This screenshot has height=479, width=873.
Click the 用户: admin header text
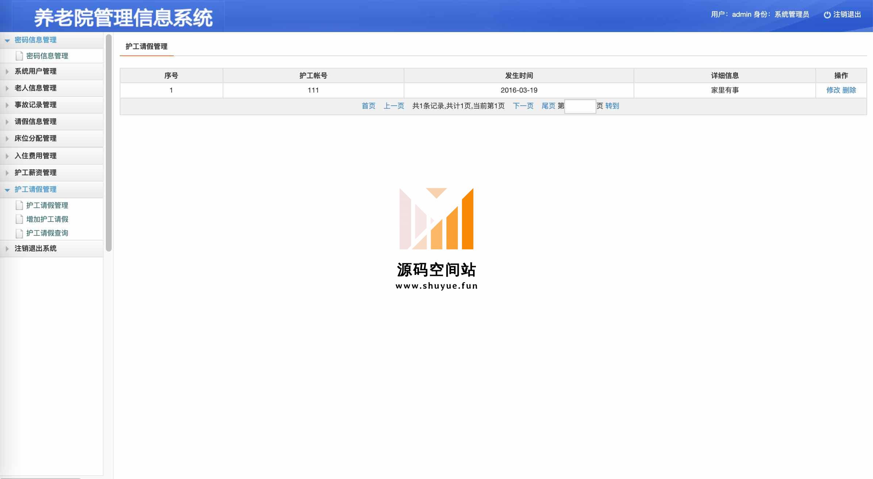[731, 15]
